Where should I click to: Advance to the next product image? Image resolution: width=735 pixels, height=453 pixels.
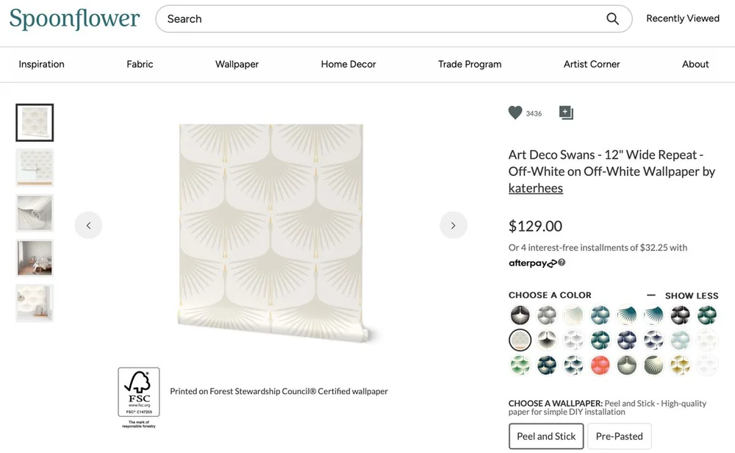coord(453,225)
